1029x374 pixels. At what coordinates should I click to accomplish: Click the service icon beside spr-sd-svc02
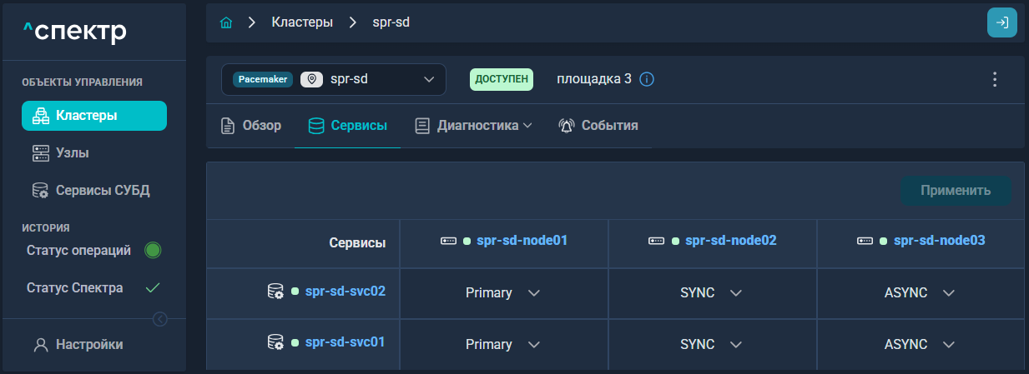pyautogui.click(x=275, y=292)
